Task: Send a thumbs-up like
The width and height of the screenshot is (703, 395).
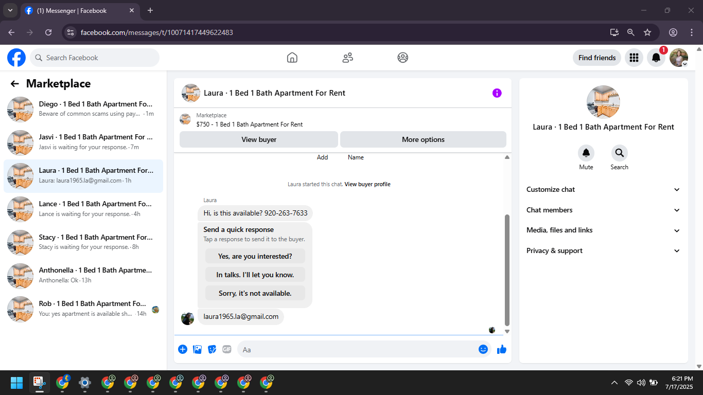Action: pos(502,349)
